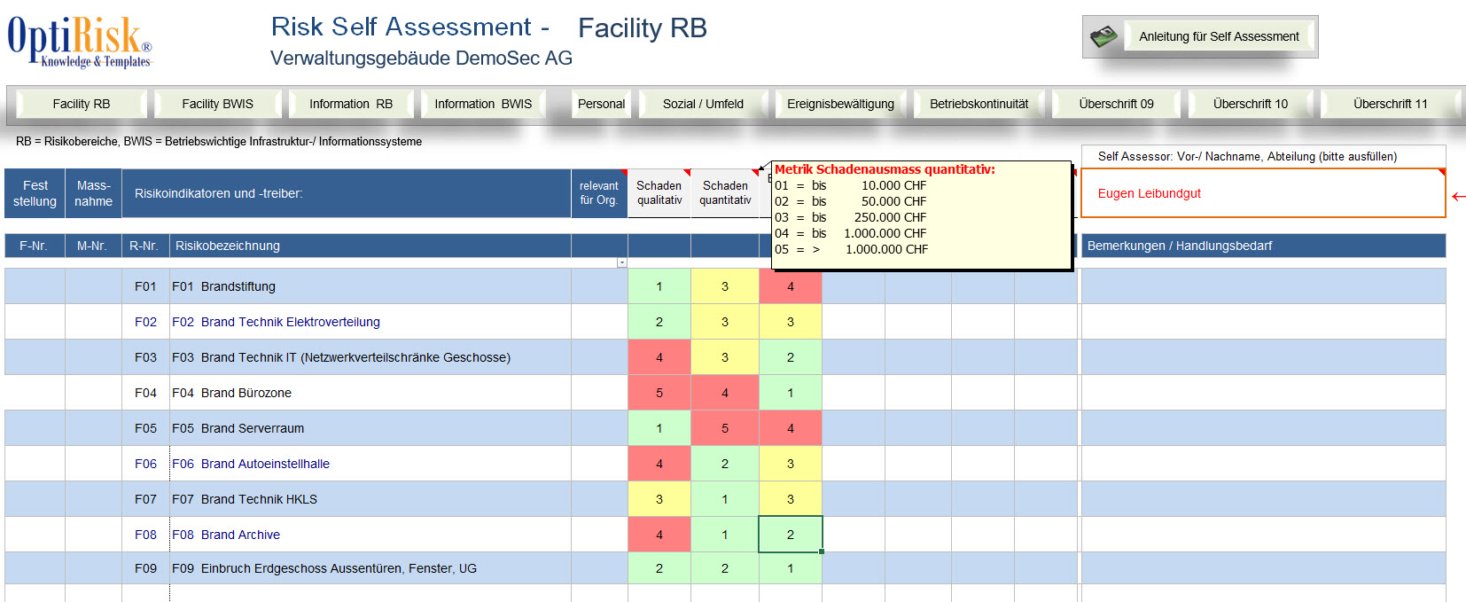Image resolution: width=1466 pixels, height=602 pixels.
Task: Open F02 Brand Technik Elektroverteilung link
Action: (276, 322)
